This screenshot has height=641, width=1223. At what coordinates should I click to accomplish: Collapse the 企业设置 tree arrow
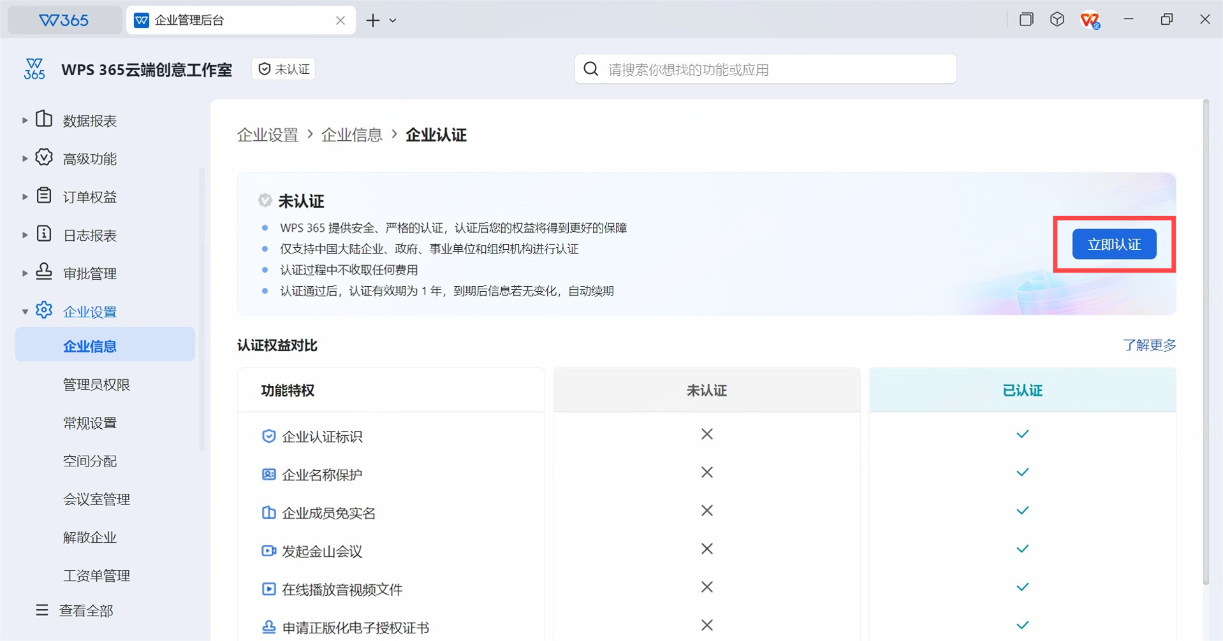tap(25, 312)
